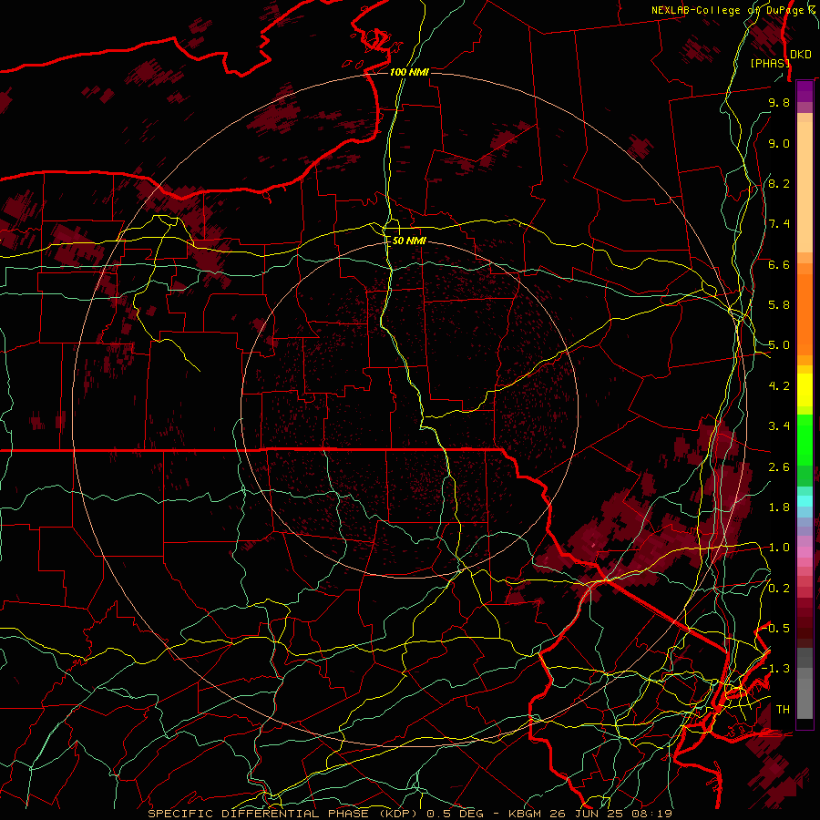Pick the bright green segment of the color bar
This screenshot has width=820, height=820.
[x=805, y=439]
